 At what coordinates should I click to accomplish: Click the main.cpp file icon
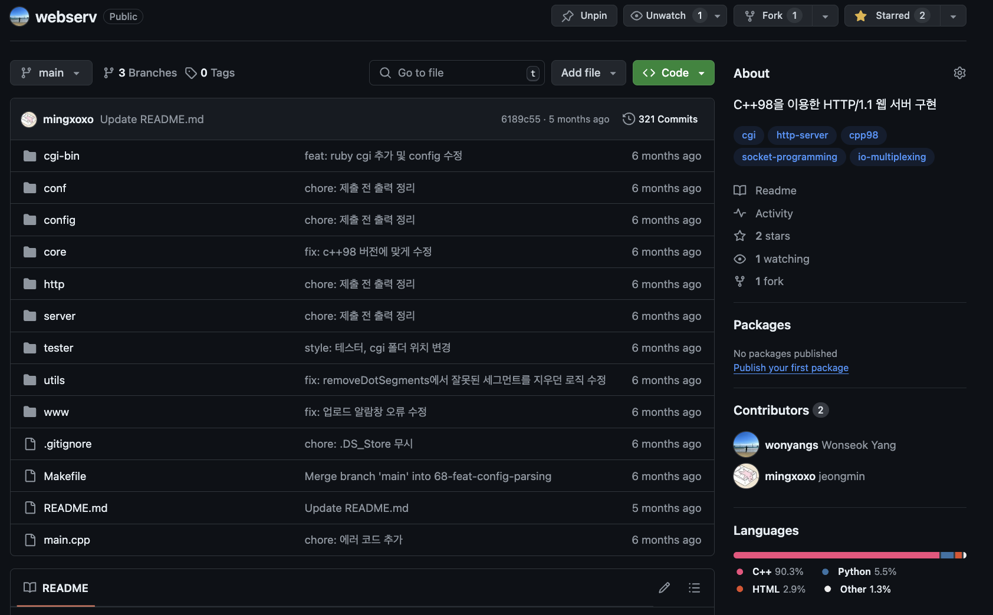(30, 540)
